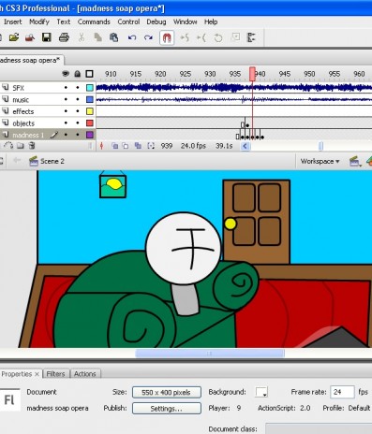372x434 pixels.
Task: Open the Debug menu
Action: 156,22
